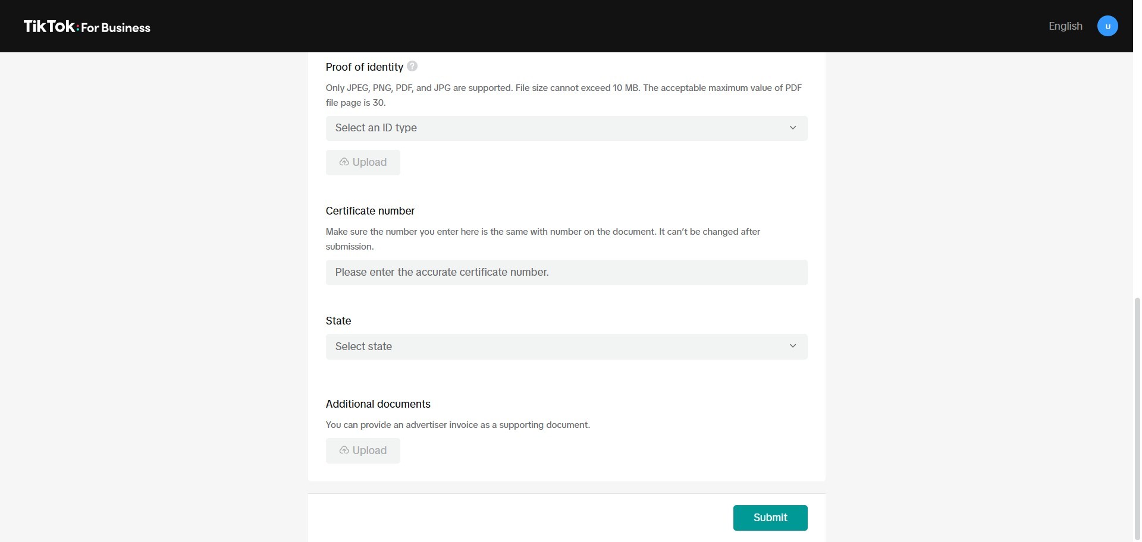This screenshot has height=542, width=1142.
Task: Click chevron arrow on State field
Action: [x=792, y=346]
